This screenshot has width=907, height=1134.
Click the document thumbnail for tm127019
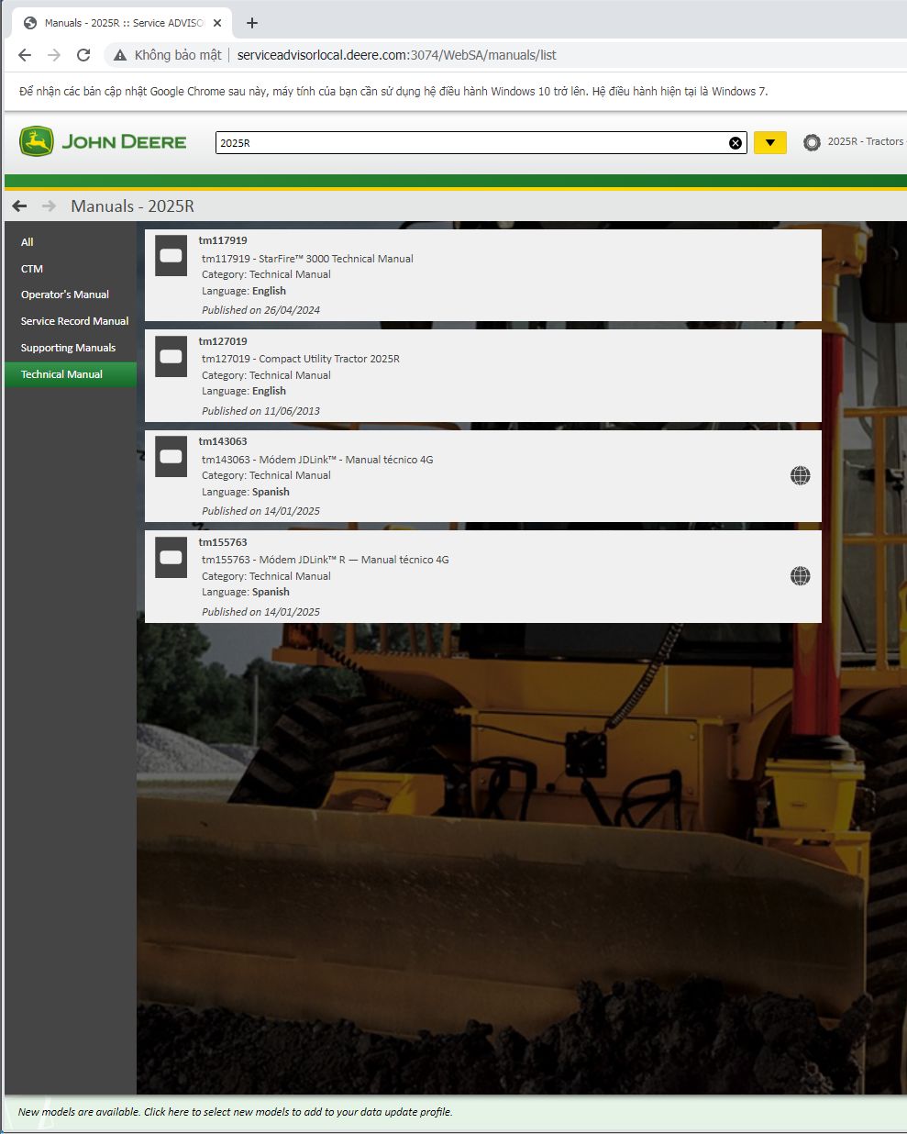click(x=171, y=357)
